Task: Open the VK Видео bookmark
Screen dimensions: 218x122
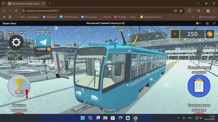Action: [x=125, y=17]
